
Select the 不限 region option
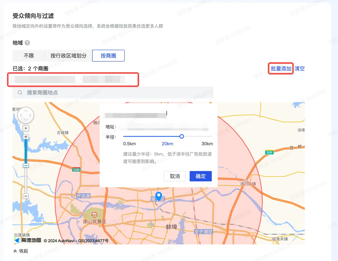pyautogui.click(x=29, y=56)
